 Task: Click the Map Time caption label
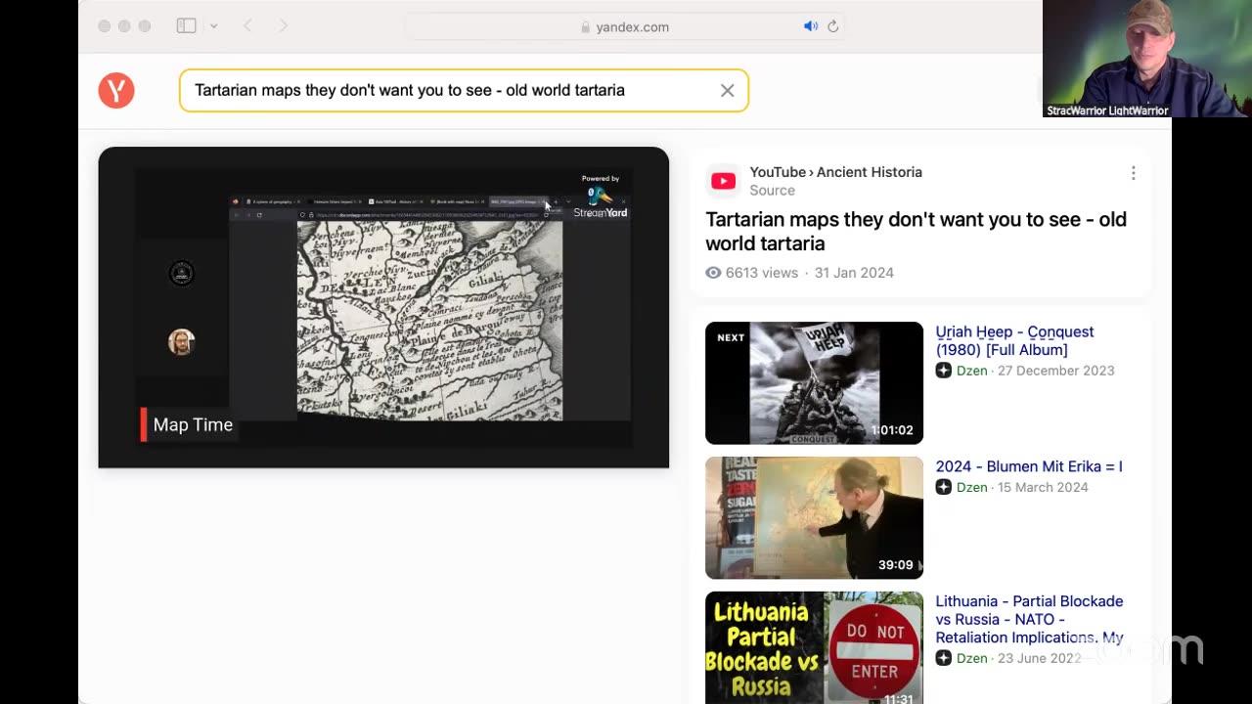click(188, 424)
